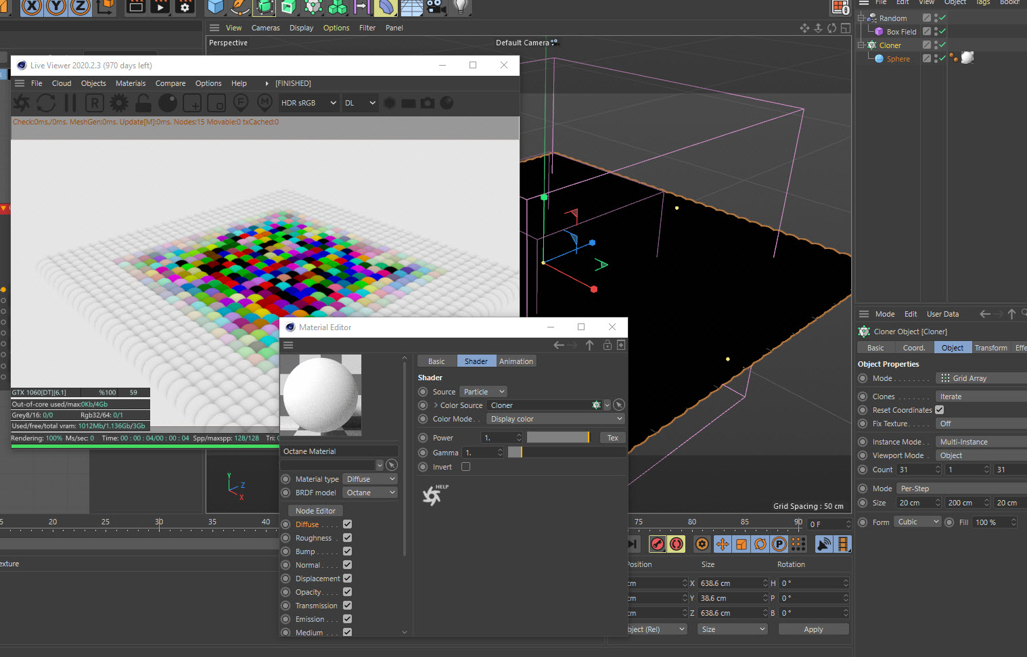Pause rendering in the Live Viewer toolbar

[70, 103]
